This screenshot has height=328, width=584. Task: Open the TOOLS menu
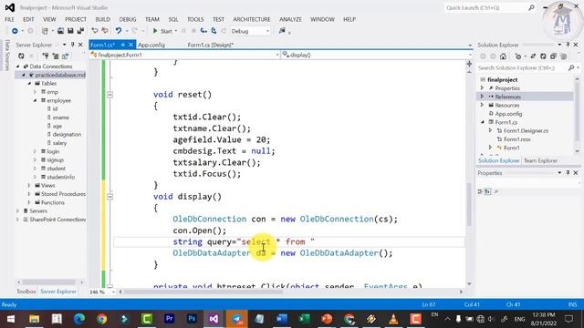(195, 19)
